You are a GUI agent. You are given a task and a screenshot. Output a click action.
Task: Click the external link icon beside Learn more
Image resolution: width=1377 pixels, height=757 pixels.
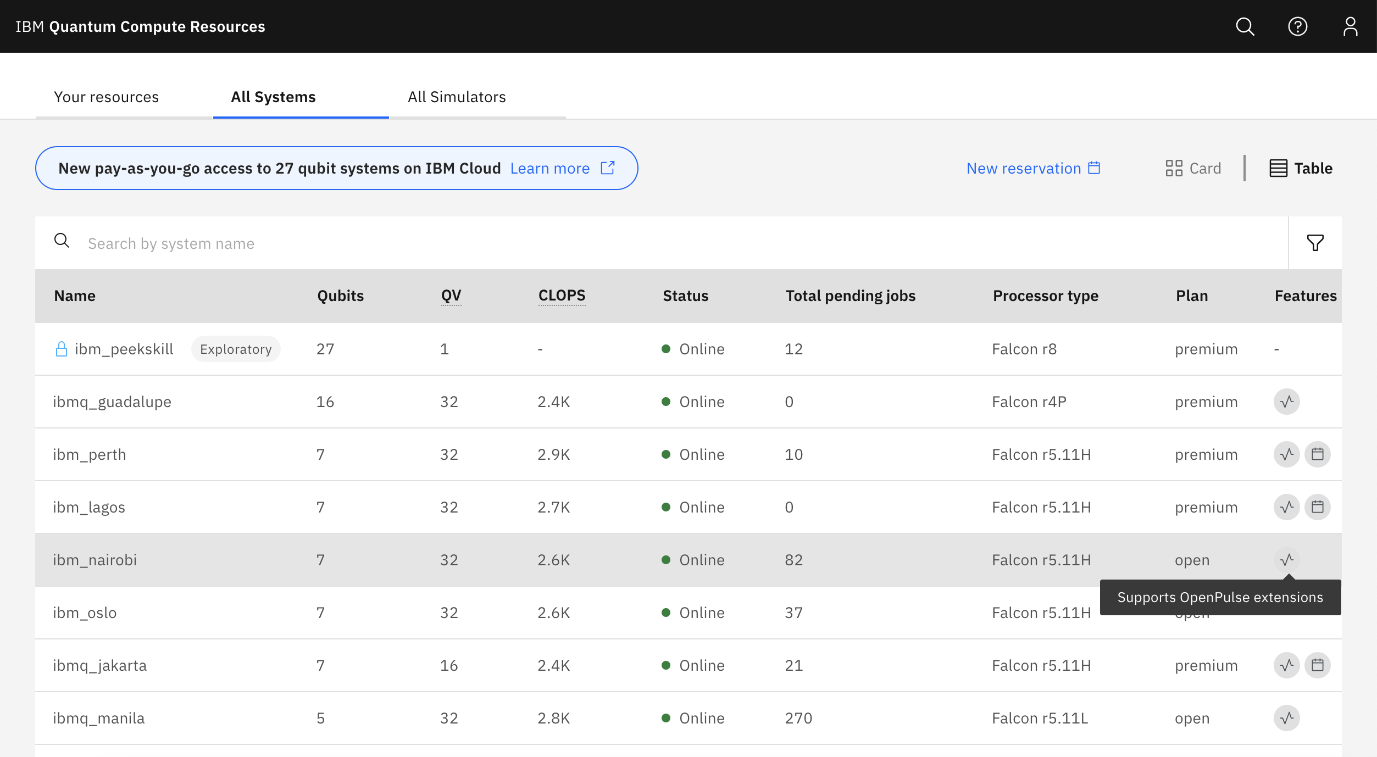click(x=608, y=168)
